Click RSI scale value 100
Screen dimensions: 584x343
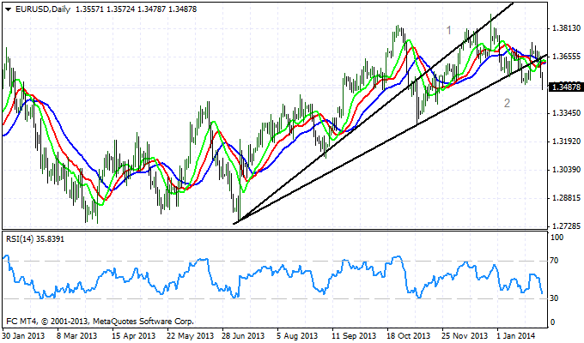coord(557,238)
